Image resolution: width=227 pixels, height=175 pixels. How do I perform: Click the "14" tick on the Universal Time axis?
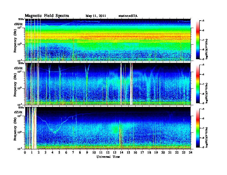click(122, 153)
